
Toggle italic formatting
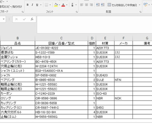pos(32,5)
